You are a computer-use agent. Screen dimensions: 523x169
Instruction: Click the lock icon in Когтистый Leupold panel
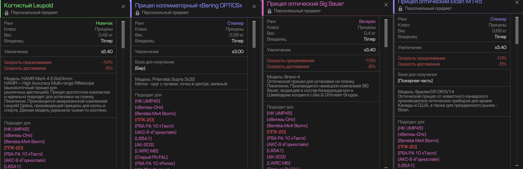[x=6, y=12]
